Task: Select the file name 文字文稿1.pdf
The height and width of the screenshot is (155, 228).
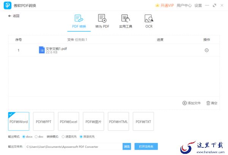Action: click(56, 49)
